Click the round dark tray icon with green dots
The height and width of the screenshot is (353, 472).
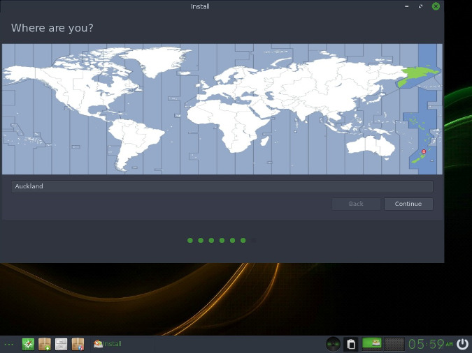(x=334, y=344)
